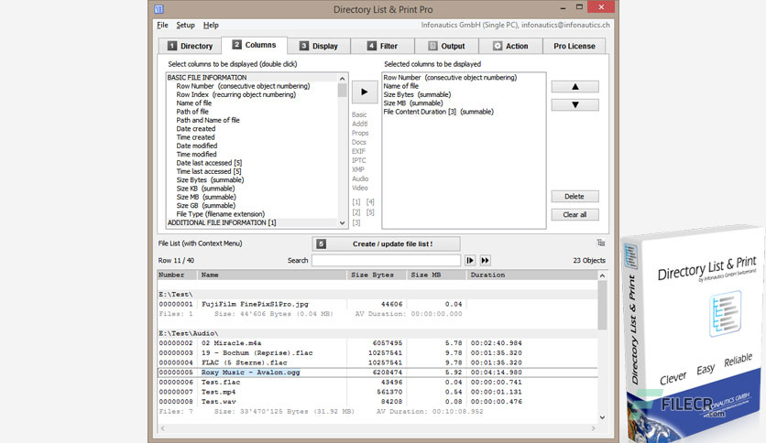
Task: Click Create / update file list button
Action: pyautogui.click(x=386, y=244)
